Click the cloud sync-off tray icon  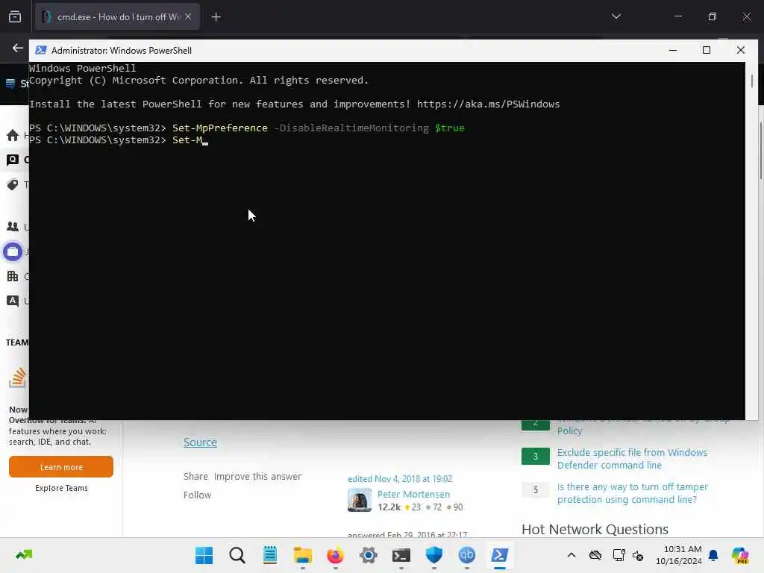(595, 555)
